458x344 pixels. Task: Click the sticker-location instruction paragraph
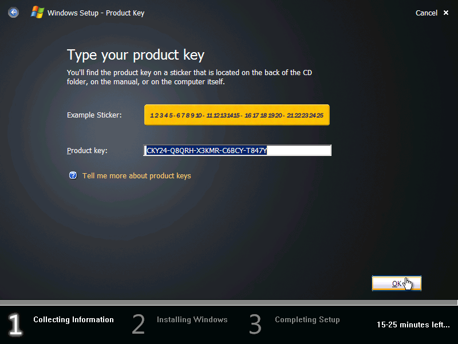[x=189, y=77]
